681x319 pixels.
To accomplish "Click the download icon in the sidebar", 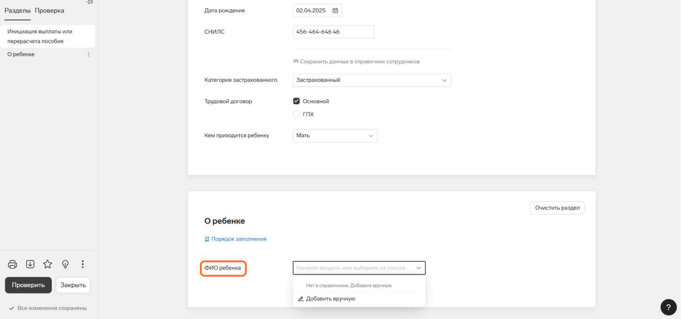I will click(x=30, y=264).
